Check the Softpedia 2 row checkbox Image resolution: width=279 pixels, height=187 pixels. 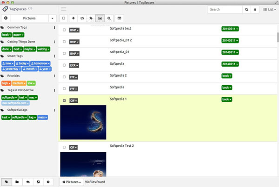pyautogui.click(x=64, y=77)
